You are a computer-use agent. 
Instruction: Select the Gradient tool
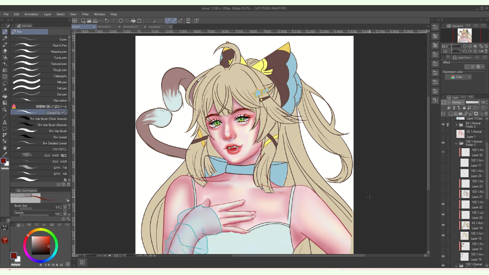5,103
